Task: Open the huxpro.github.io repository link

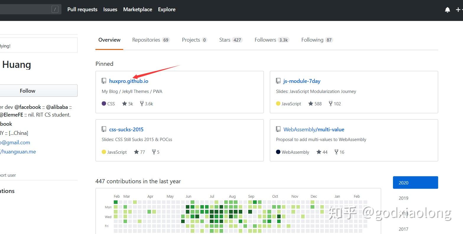Action: [129, 81]
